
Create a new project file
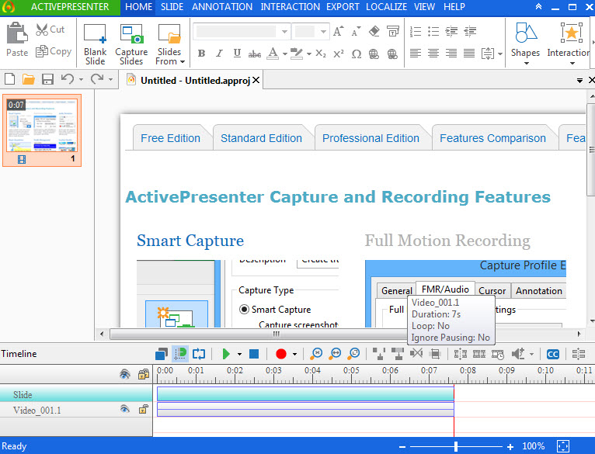(x=10, y=79)
